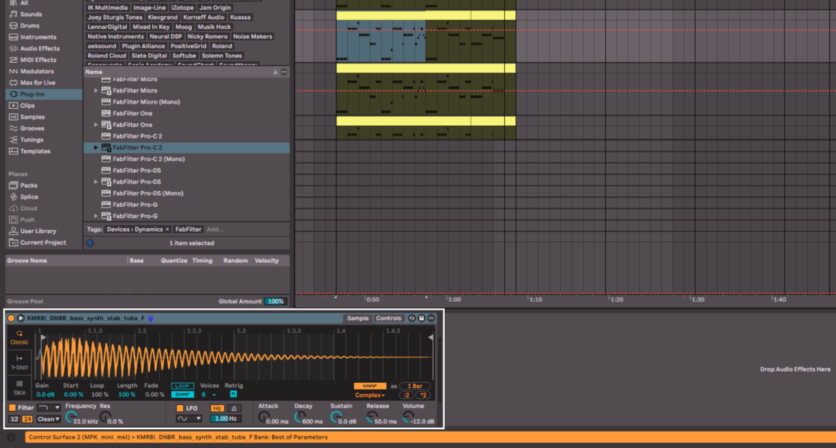Expand the selected FabFilter Pro-C 2 entry
The width and height of the screenshot is (836, 448).
(x=97, y=148)
